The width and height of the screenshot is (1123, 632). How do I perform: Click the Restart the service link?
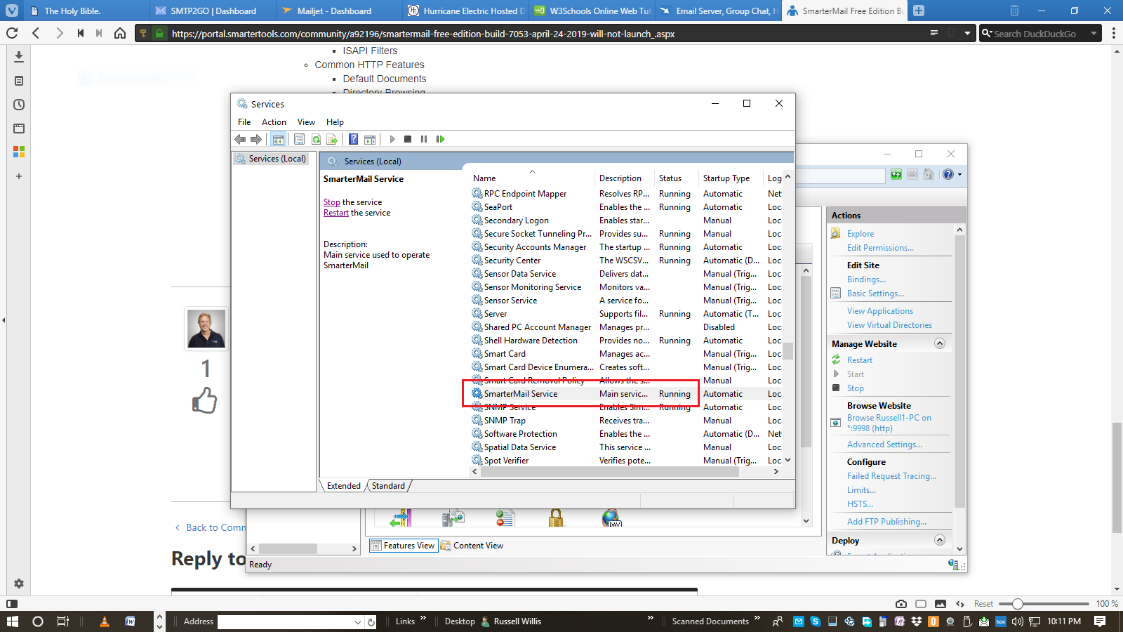(x=335, y=213)
